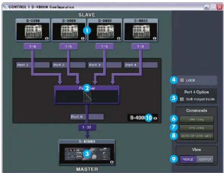Run AUTO MAP SLAVE UNITS command
Viewport: 224px width, 173px height.
pyautogui.click(x=197, y=136)
